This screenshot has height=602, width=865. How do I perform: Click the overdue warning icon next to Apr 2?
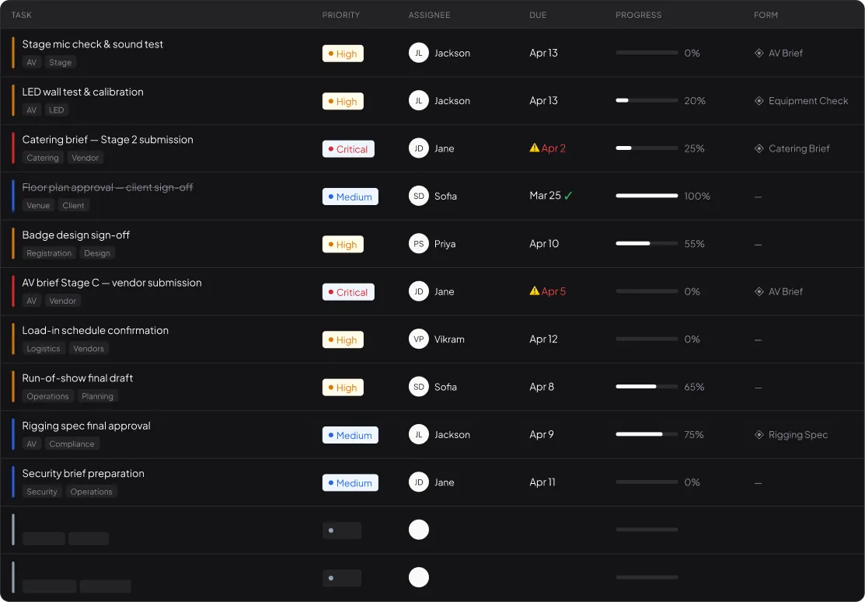point(534,148)
